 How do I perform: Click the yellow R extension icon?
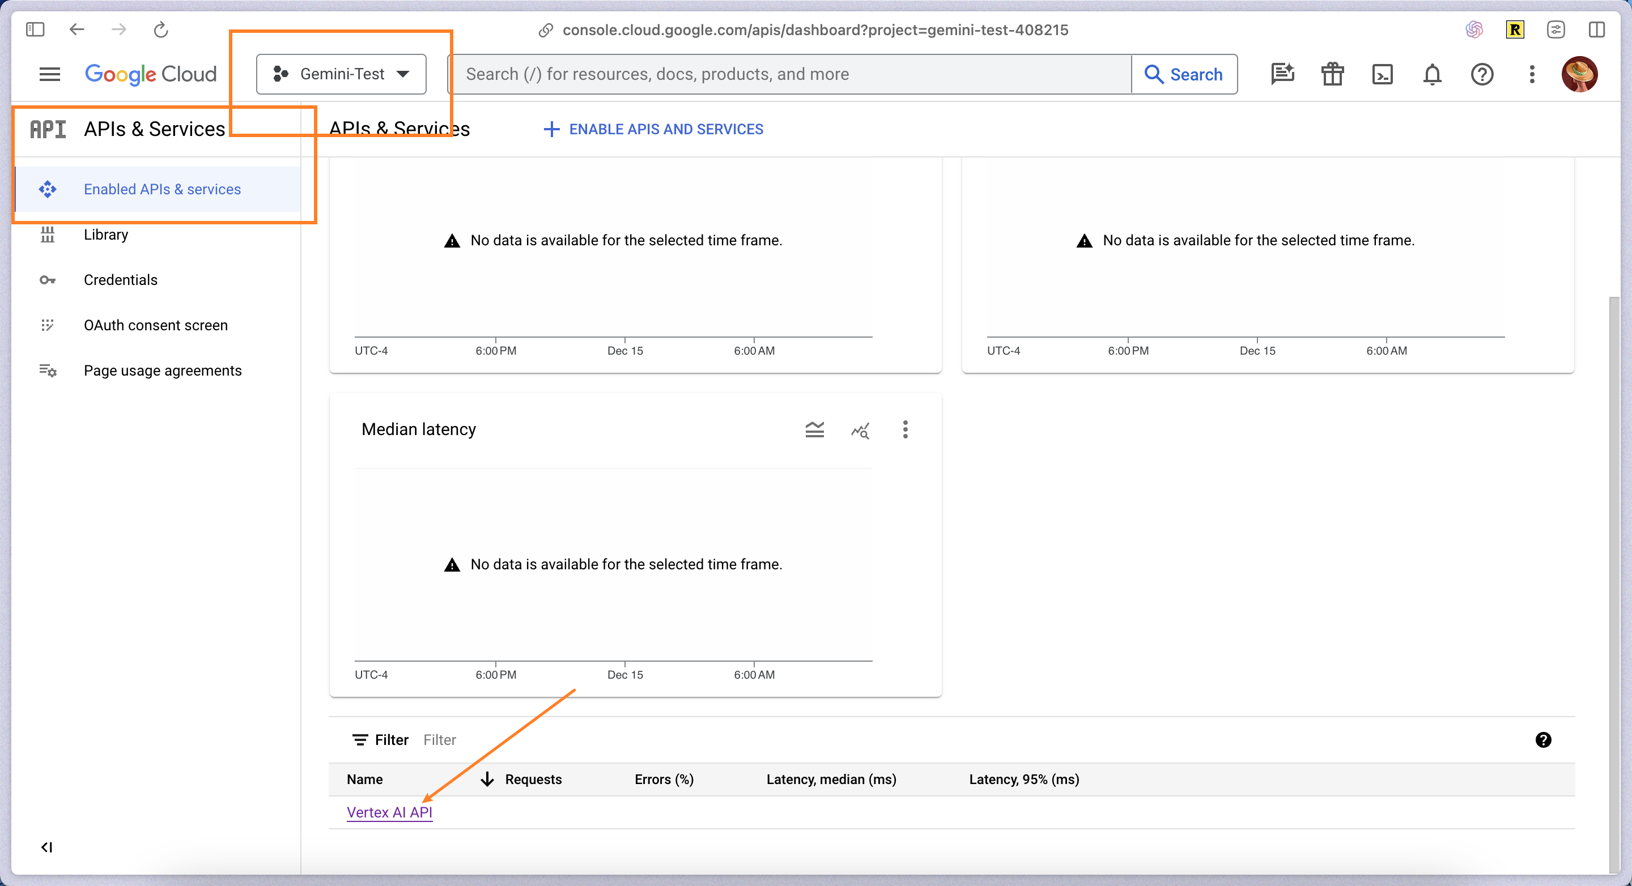tap(1515, 29)
